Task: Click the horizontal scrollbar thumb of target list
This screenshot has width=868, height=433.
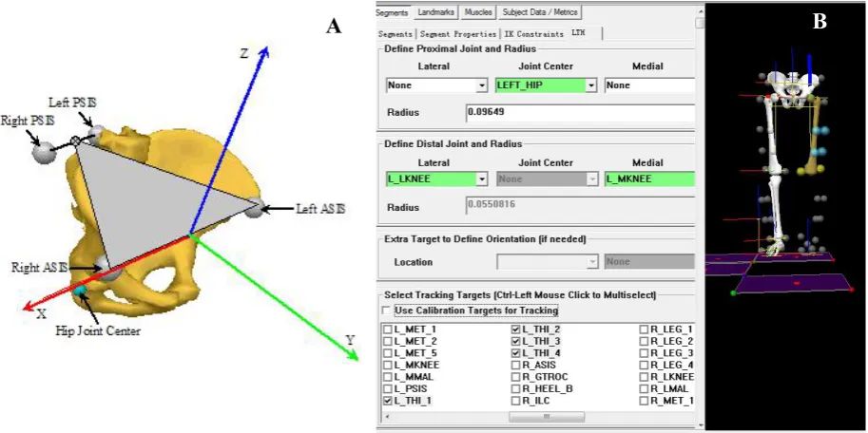Action: point(547,416)
